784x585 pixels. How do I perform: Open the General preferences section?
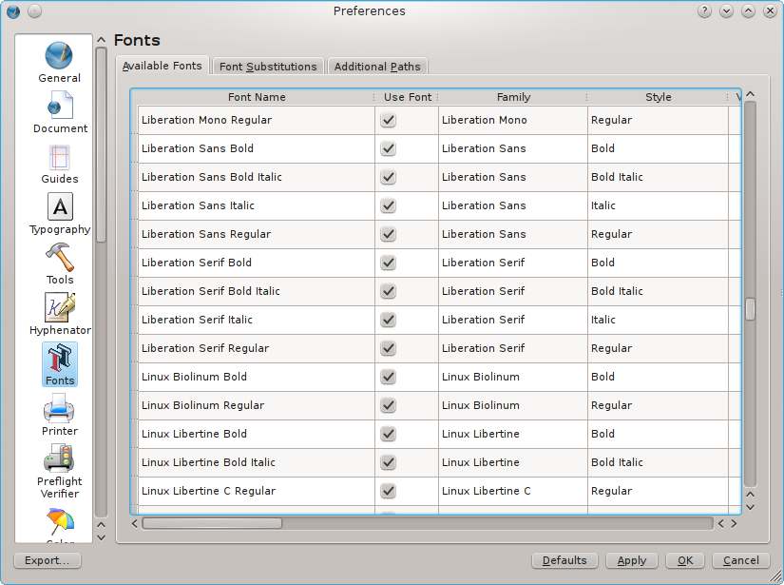click(x=59, y=63)
